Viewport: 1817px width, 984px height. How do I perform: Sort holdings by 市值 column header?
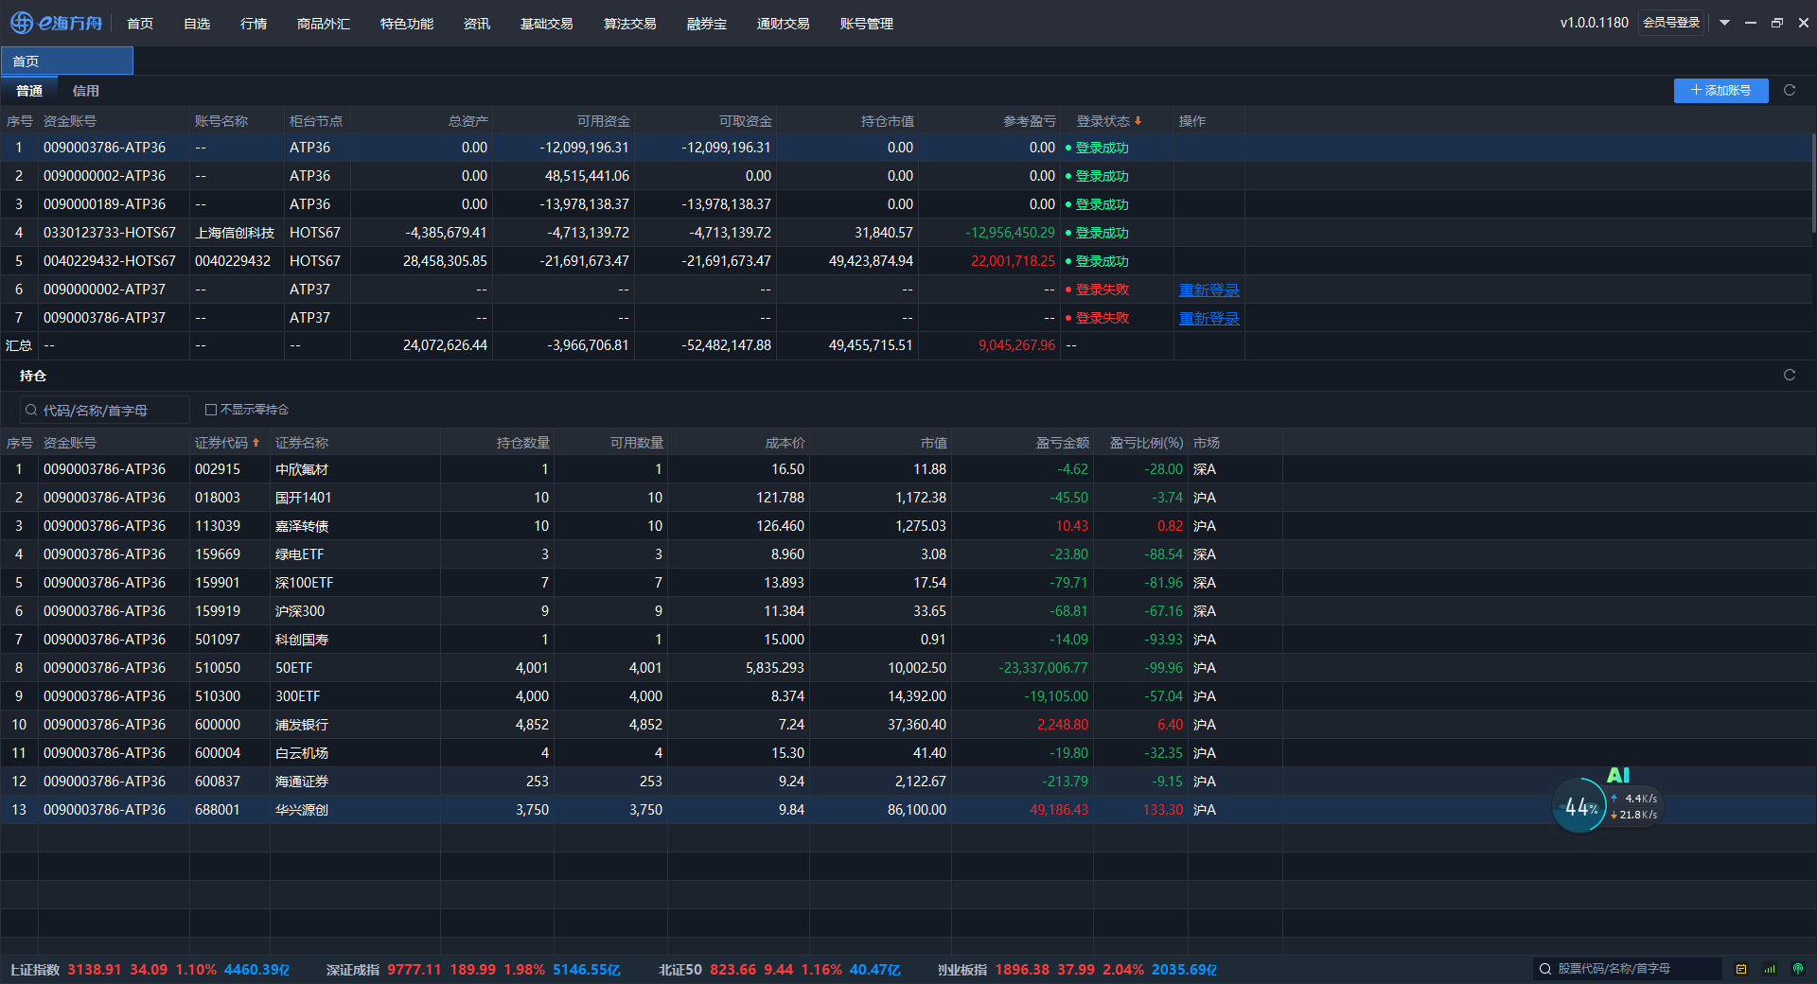(x=934, y=443)
